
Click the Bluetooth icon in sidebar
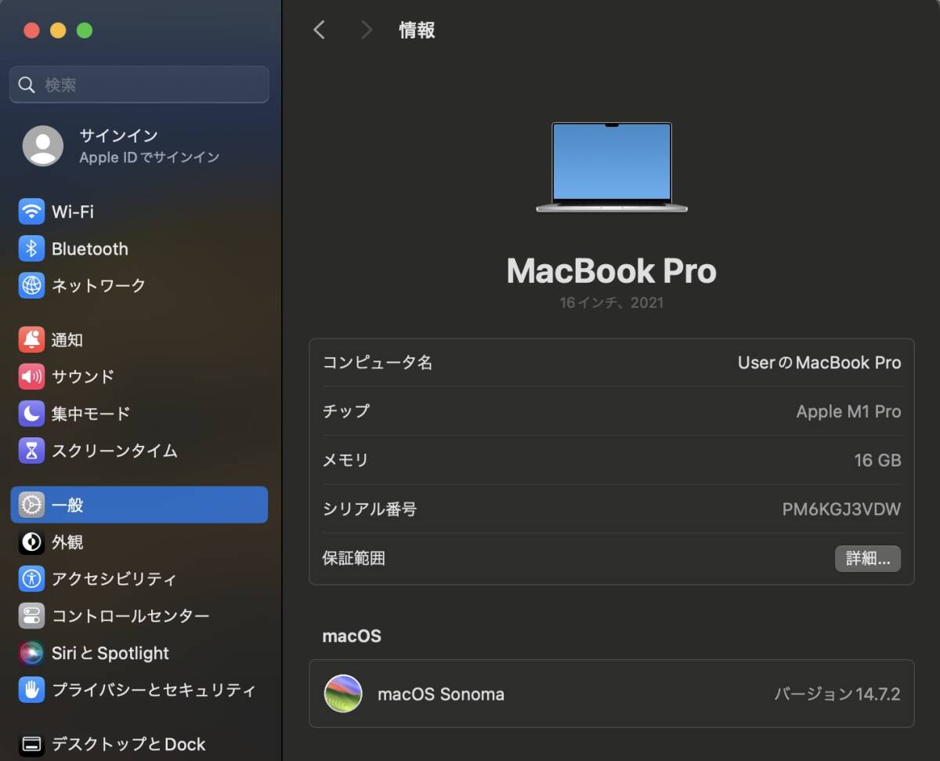(x=31, y=248)
